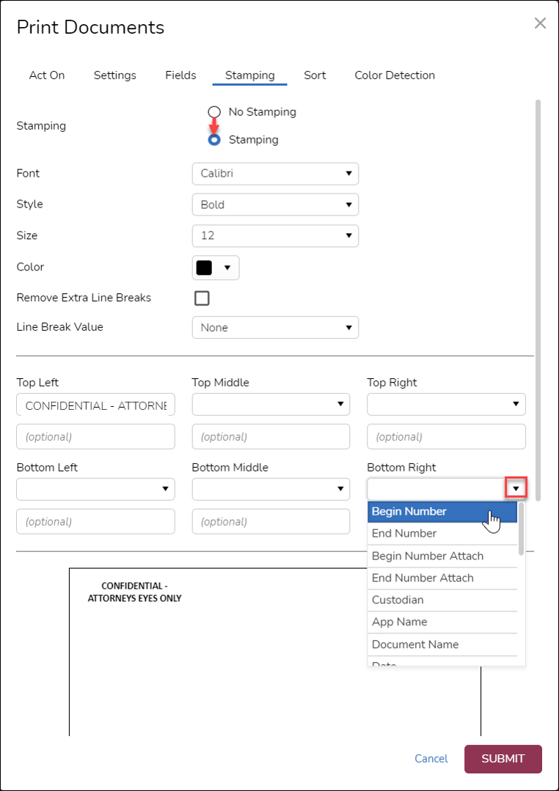The width and height of the screenshot is (559, 791).
Task: Click the SUBMIT button
Action: point(503,759)
